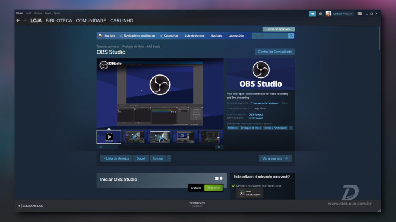
Task: Click ADICIONAR JOGO plus icon
Action: coord(19,206)
